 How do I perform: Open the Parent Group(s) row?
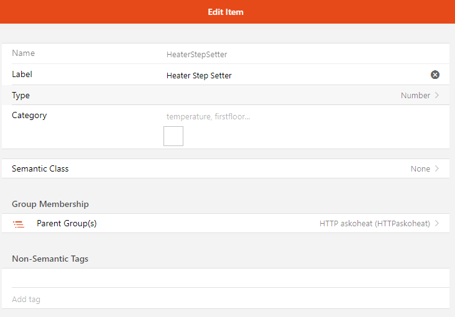coord(226,223)
